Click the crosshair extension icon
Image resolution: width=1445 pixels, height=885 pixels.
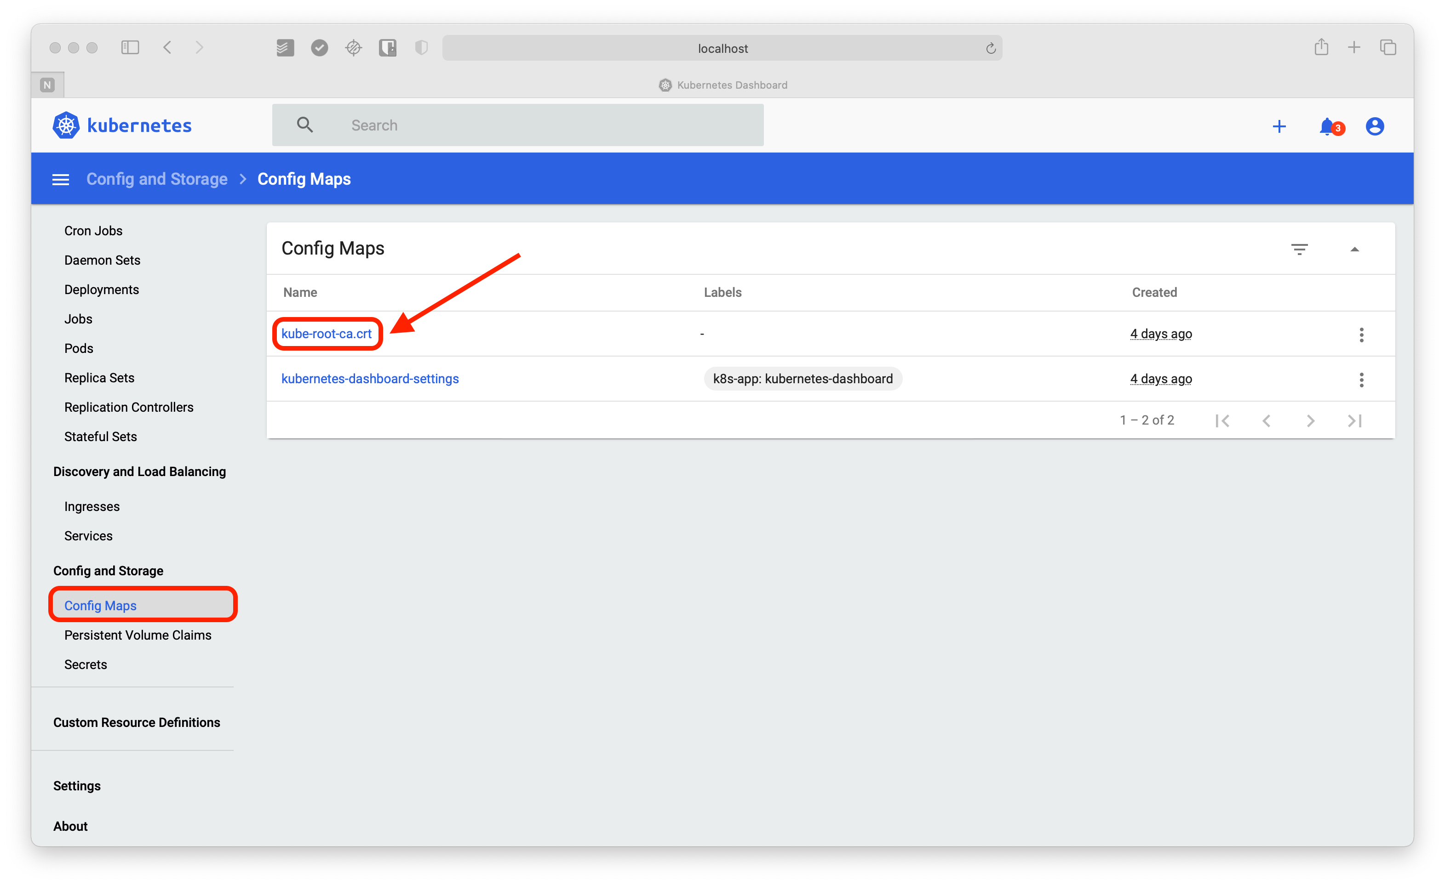[354, 47]
